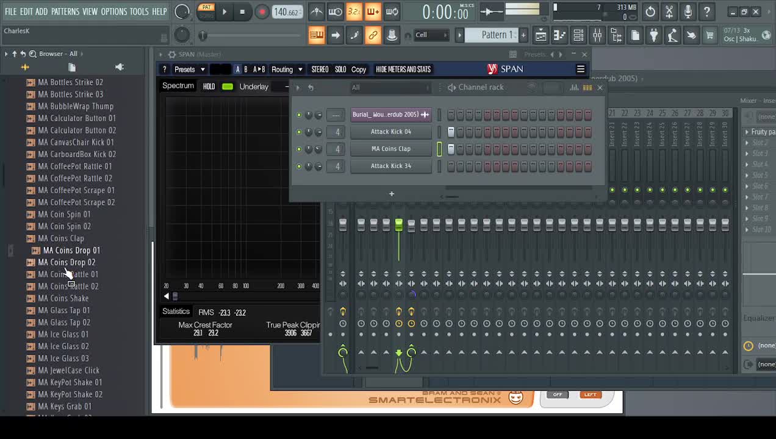Viewport: 776px width, 439px height.
Task: Click the tempo field showing 140.662
Action: click(x=286, y=12)
